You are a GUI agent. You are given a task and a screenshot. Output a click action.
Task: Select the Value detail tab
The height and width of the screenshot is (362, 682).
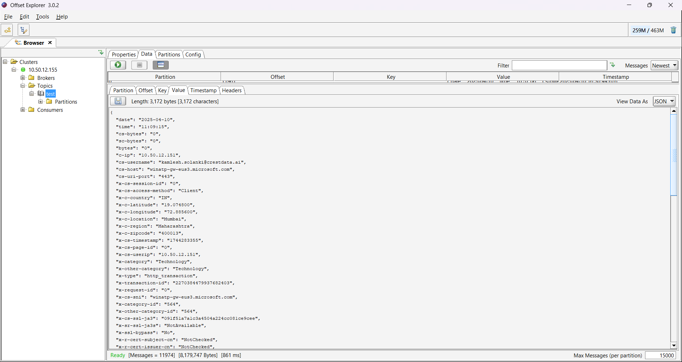178,90
